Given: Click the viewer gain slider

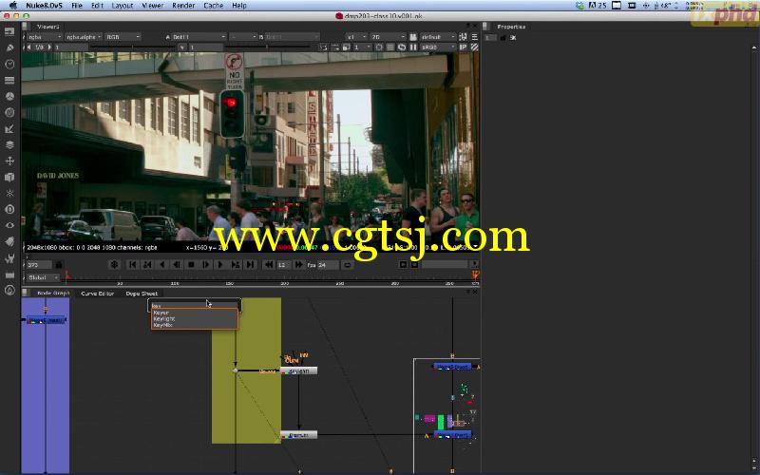Looking at the screenshot, I should [133, 47].
